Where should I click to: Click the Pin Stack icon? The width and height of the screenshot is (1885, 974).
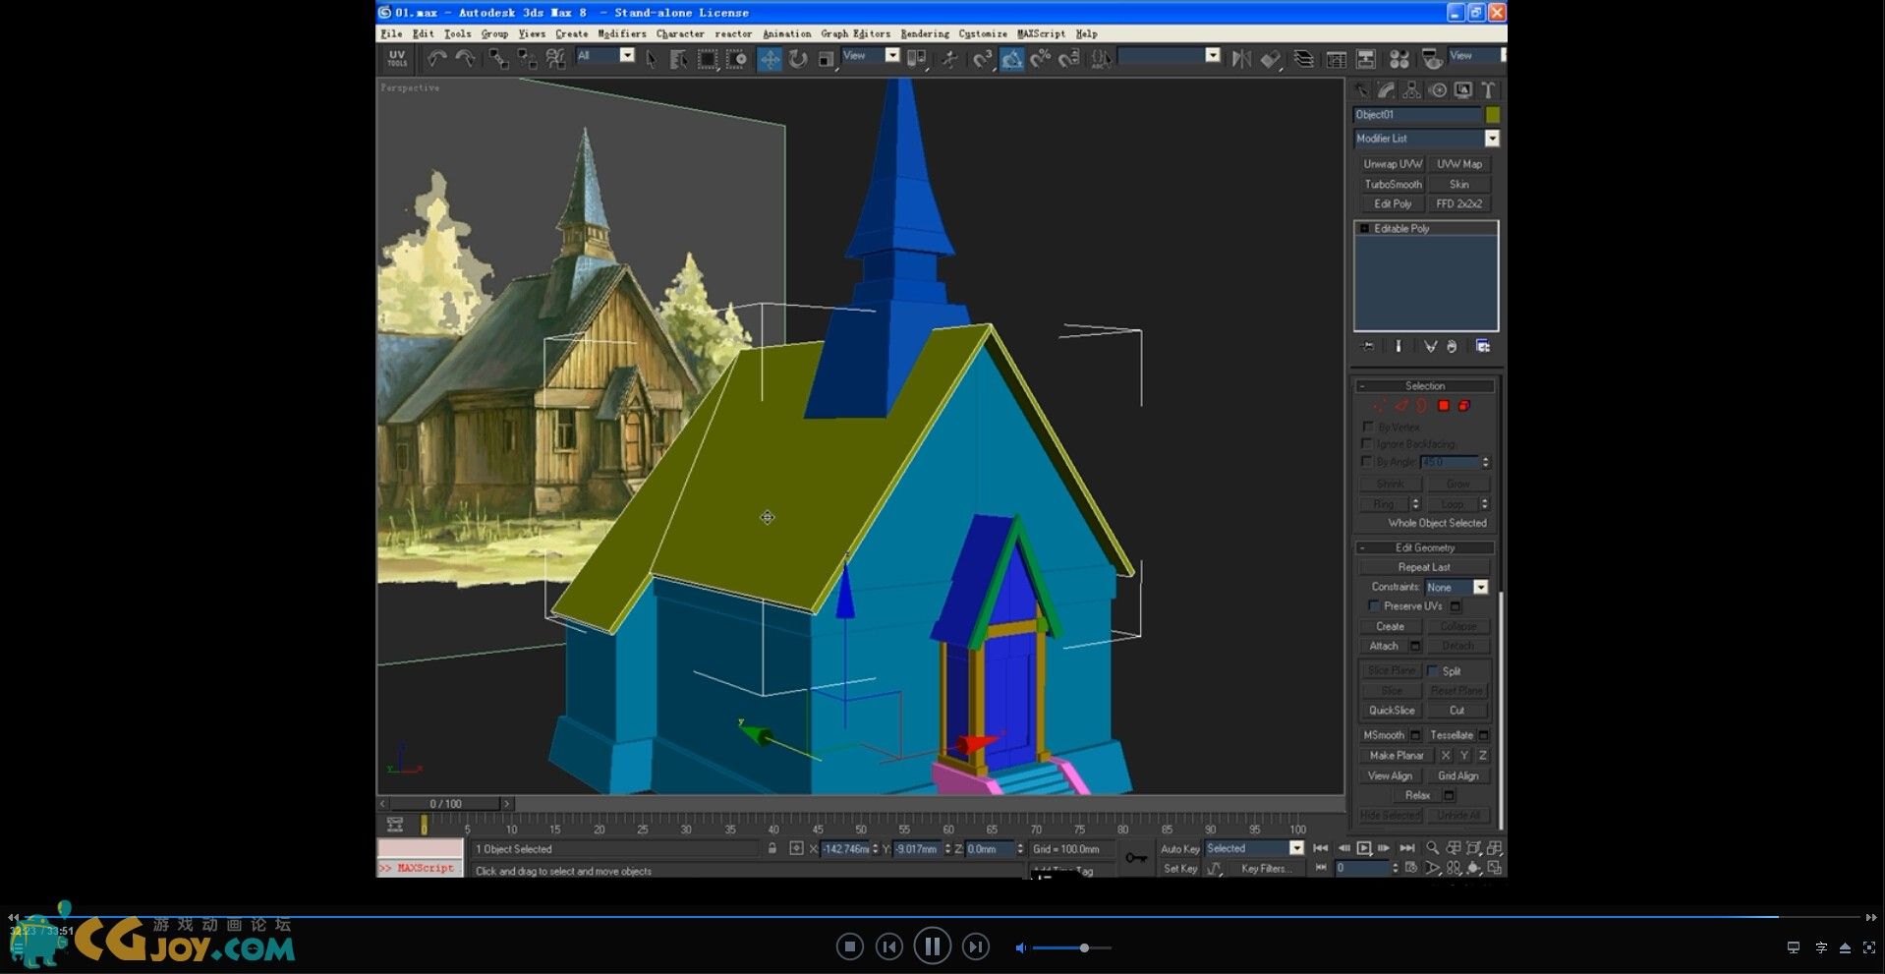1367,346
